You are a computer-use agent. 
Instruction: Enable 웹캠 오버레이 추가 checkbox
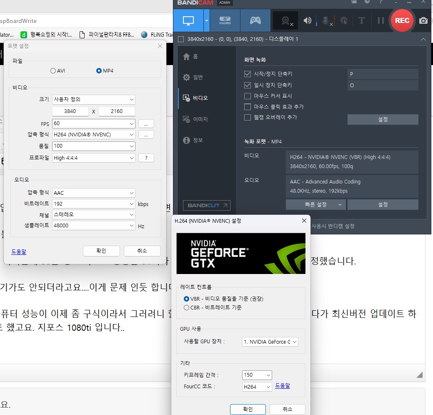[248, 118]
